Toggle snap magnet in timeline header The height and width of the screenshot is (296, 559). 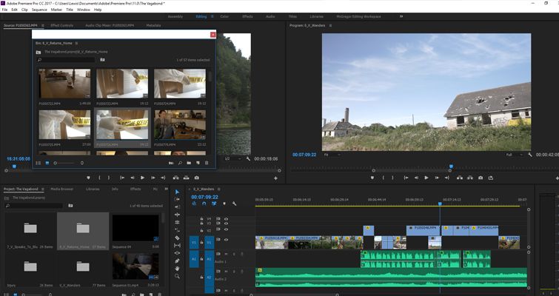(204, 204)
